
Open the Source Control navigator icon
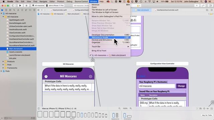6,10
